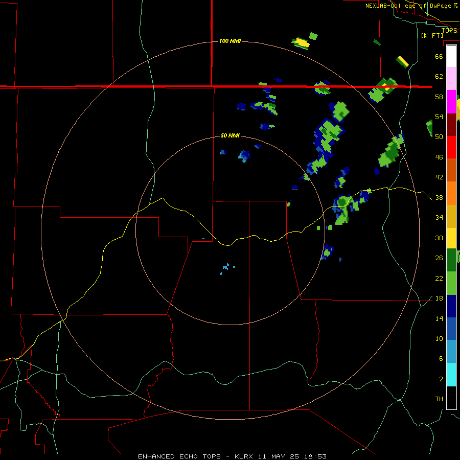460x460 pixels.
Task: Click the light pink legend swatch
Action: (451, 79)
